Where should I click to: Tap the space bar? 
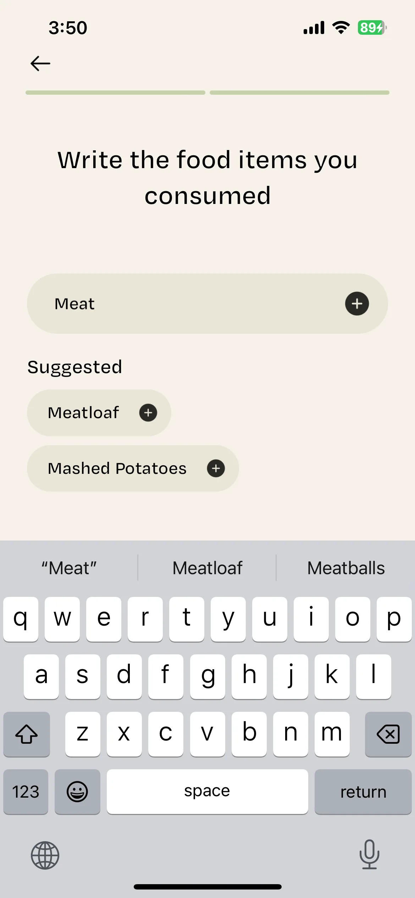[x=207, y=792]
